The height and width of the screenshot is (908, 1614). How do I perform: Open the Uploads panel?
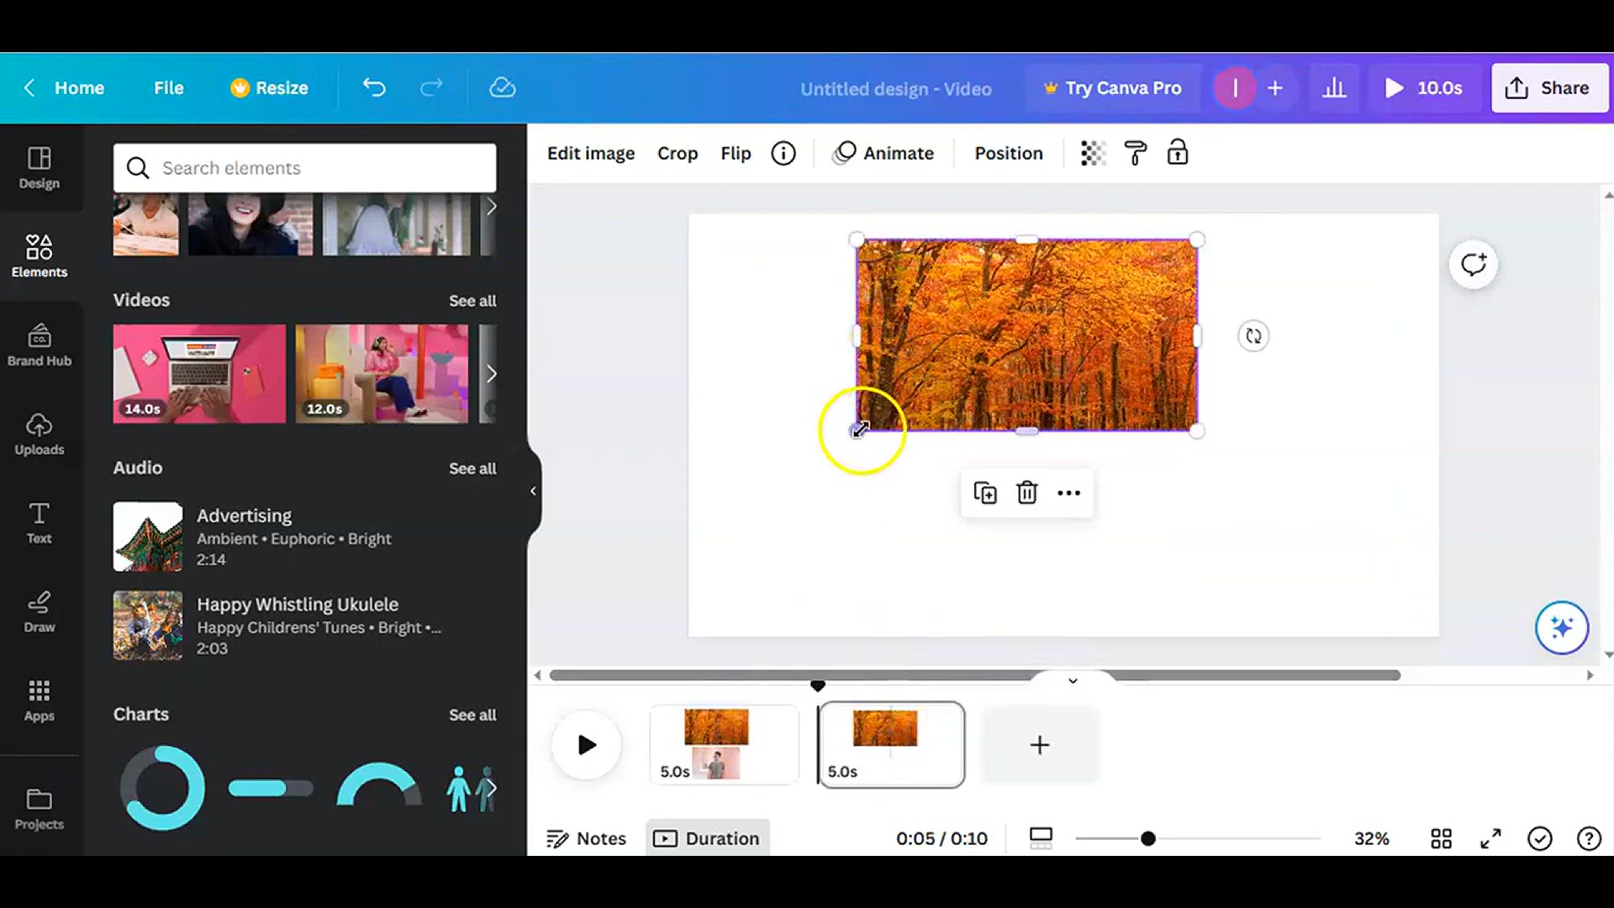40,434
